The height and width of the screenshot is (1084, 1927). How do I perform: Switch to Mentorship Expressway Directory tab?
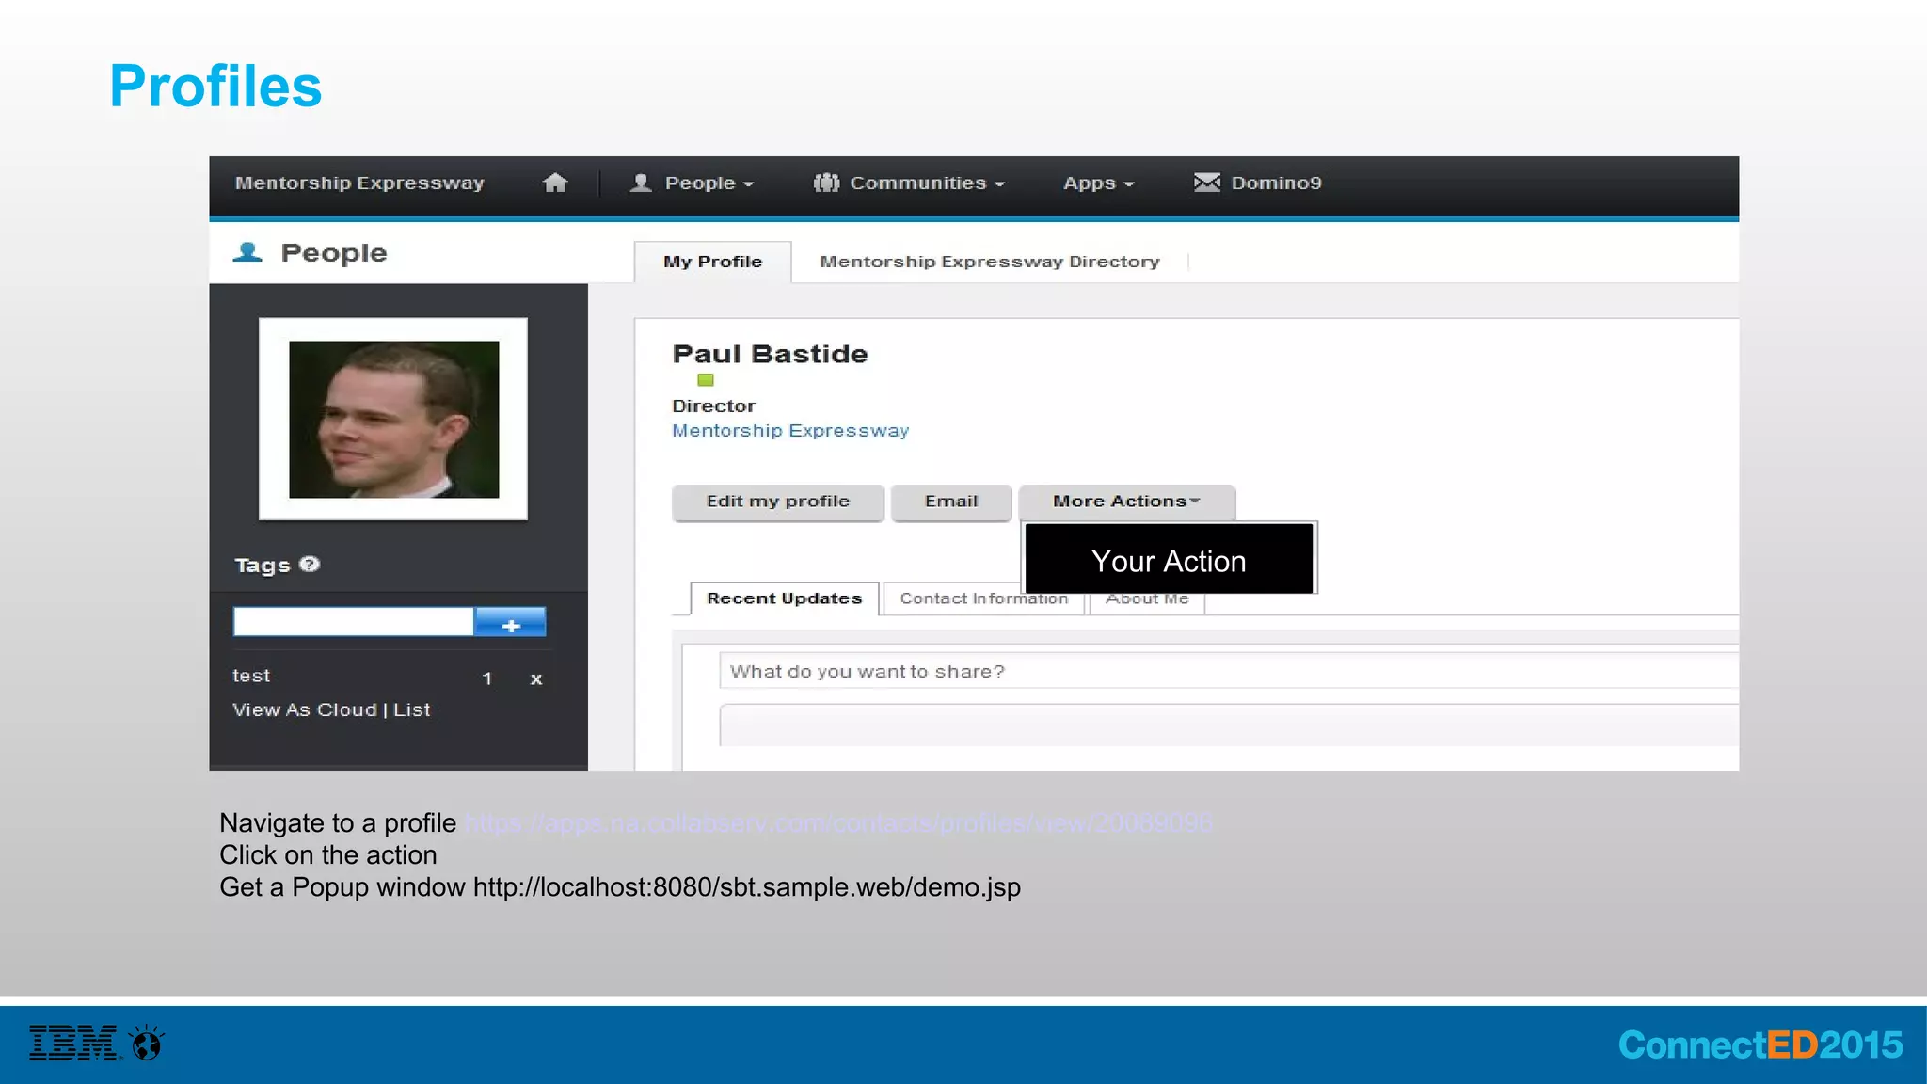point(989,262)
